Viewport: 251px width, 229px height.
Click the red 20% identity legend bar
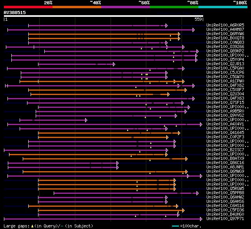pos(28,7)
